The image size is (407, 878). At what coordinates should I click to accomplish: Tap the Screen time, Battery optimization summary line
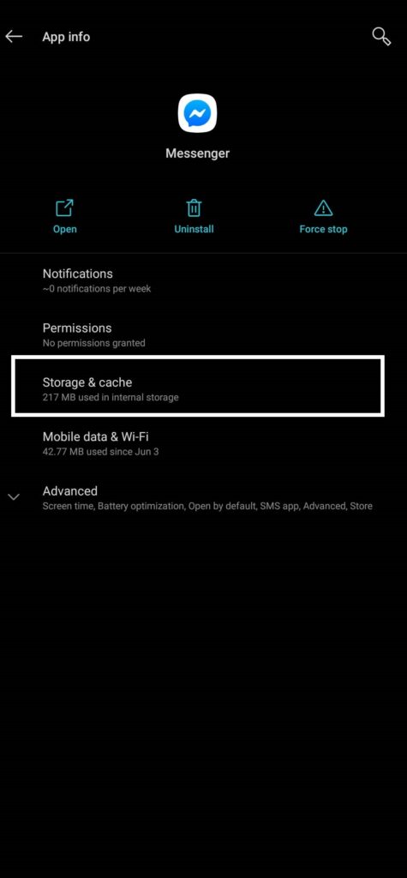click(x=207, y=506)
